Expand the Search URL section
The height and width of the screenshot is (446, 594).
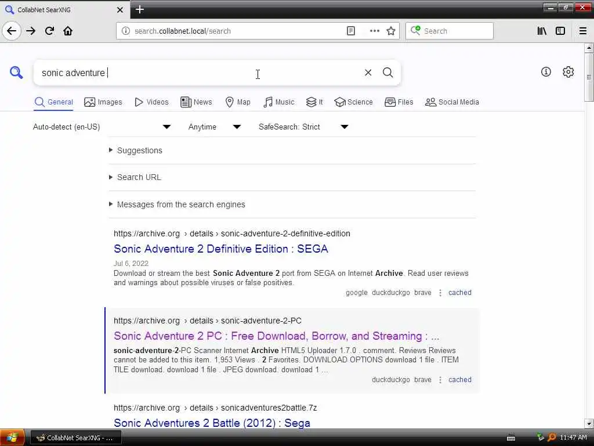[x=139, y=177]
